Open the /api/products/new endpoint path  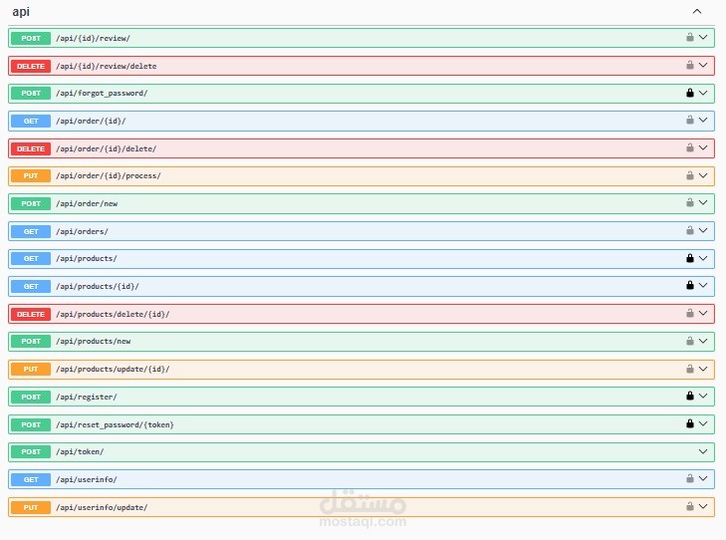tap(93, 342)
